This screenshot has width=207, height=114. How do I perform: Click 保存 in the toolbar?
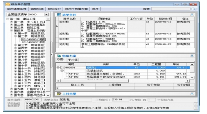[x=95, y=9]
